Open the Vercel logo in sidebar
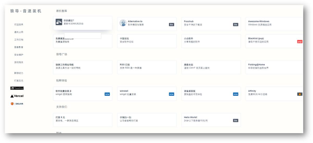Screen dimensions: 313x143 (17, 96)
